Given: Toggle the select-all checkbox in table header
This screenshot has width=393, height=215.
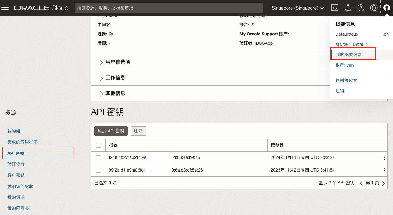Looking at the screenshot, I should (98, 145).
